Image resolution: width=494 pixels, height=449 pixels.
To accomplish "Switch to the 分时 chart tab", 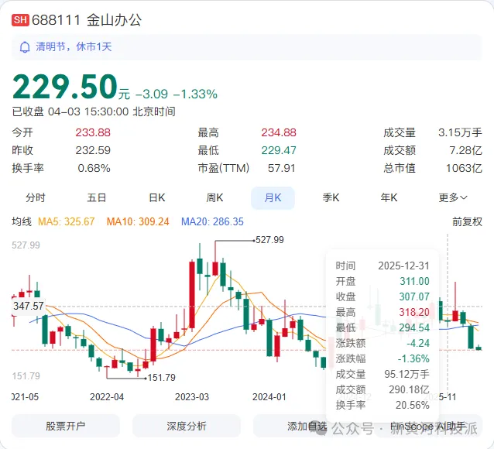I will coord(36,198).
